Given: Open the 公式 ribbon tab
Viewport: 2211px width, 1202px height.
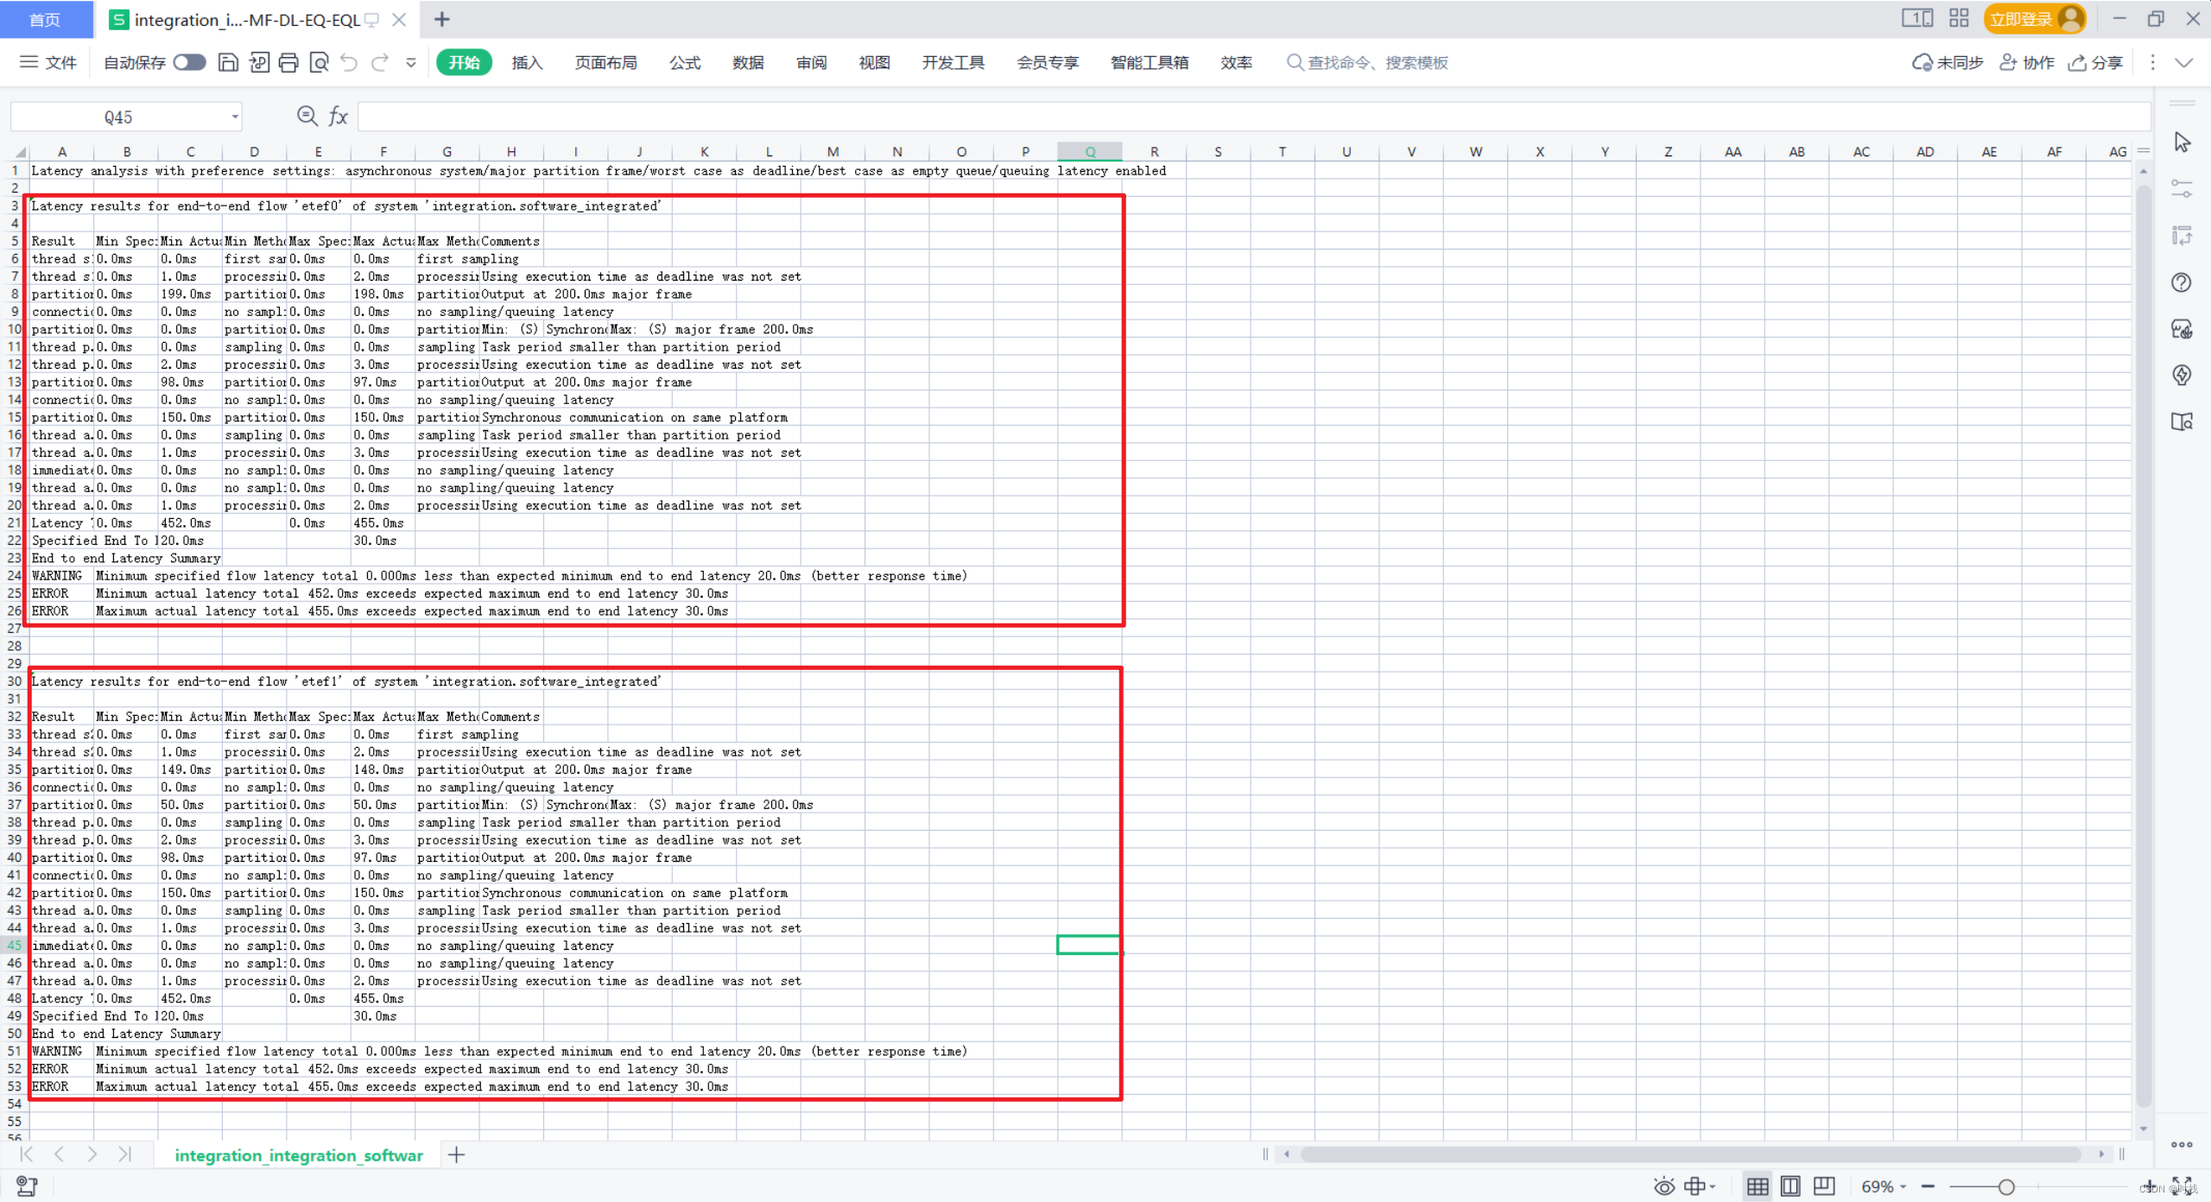Looking at the screenshot, I should (x=685, y=62).
